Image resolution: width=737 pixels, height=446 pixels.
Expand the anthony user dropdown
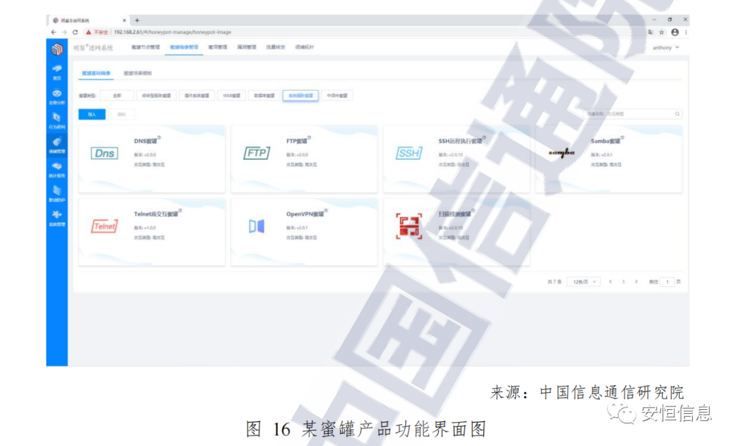click(665, 48)
